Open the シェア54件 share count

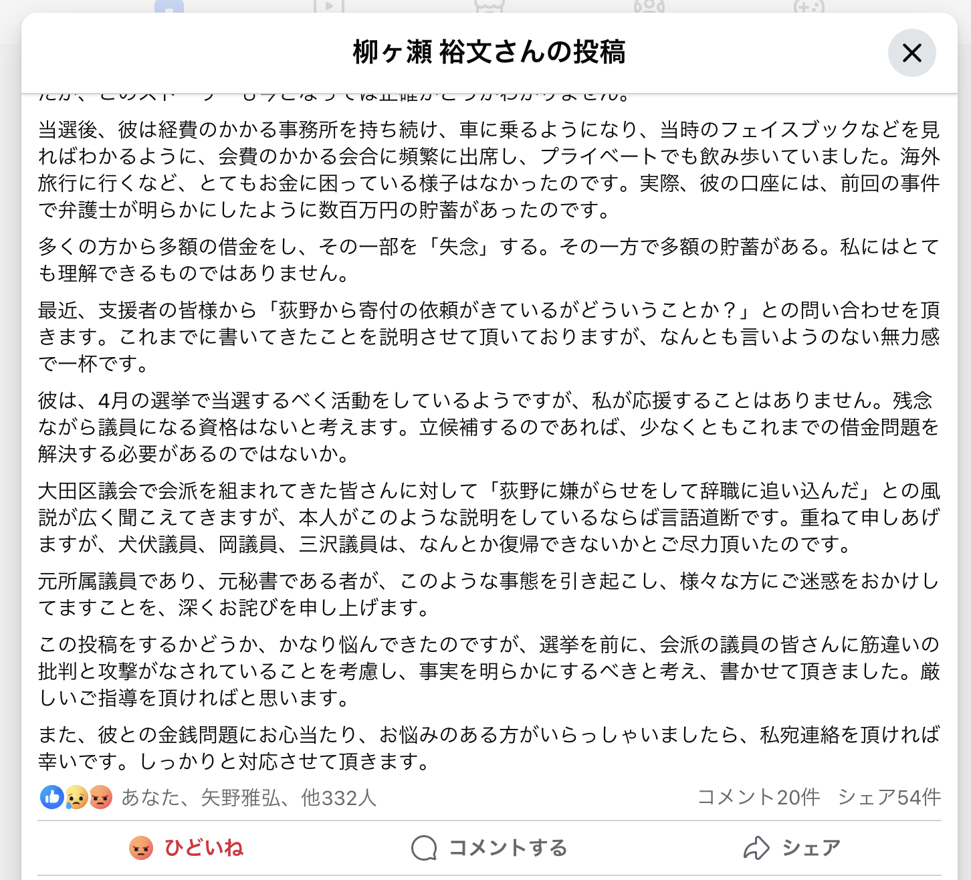889,797
